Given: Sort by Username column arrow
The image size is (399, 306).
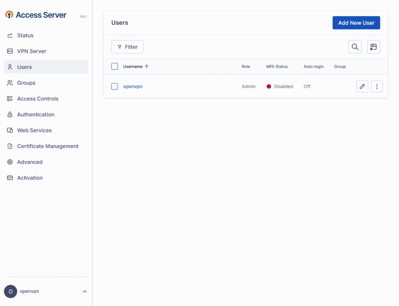Looking at the screenshot, I should 147,66.
